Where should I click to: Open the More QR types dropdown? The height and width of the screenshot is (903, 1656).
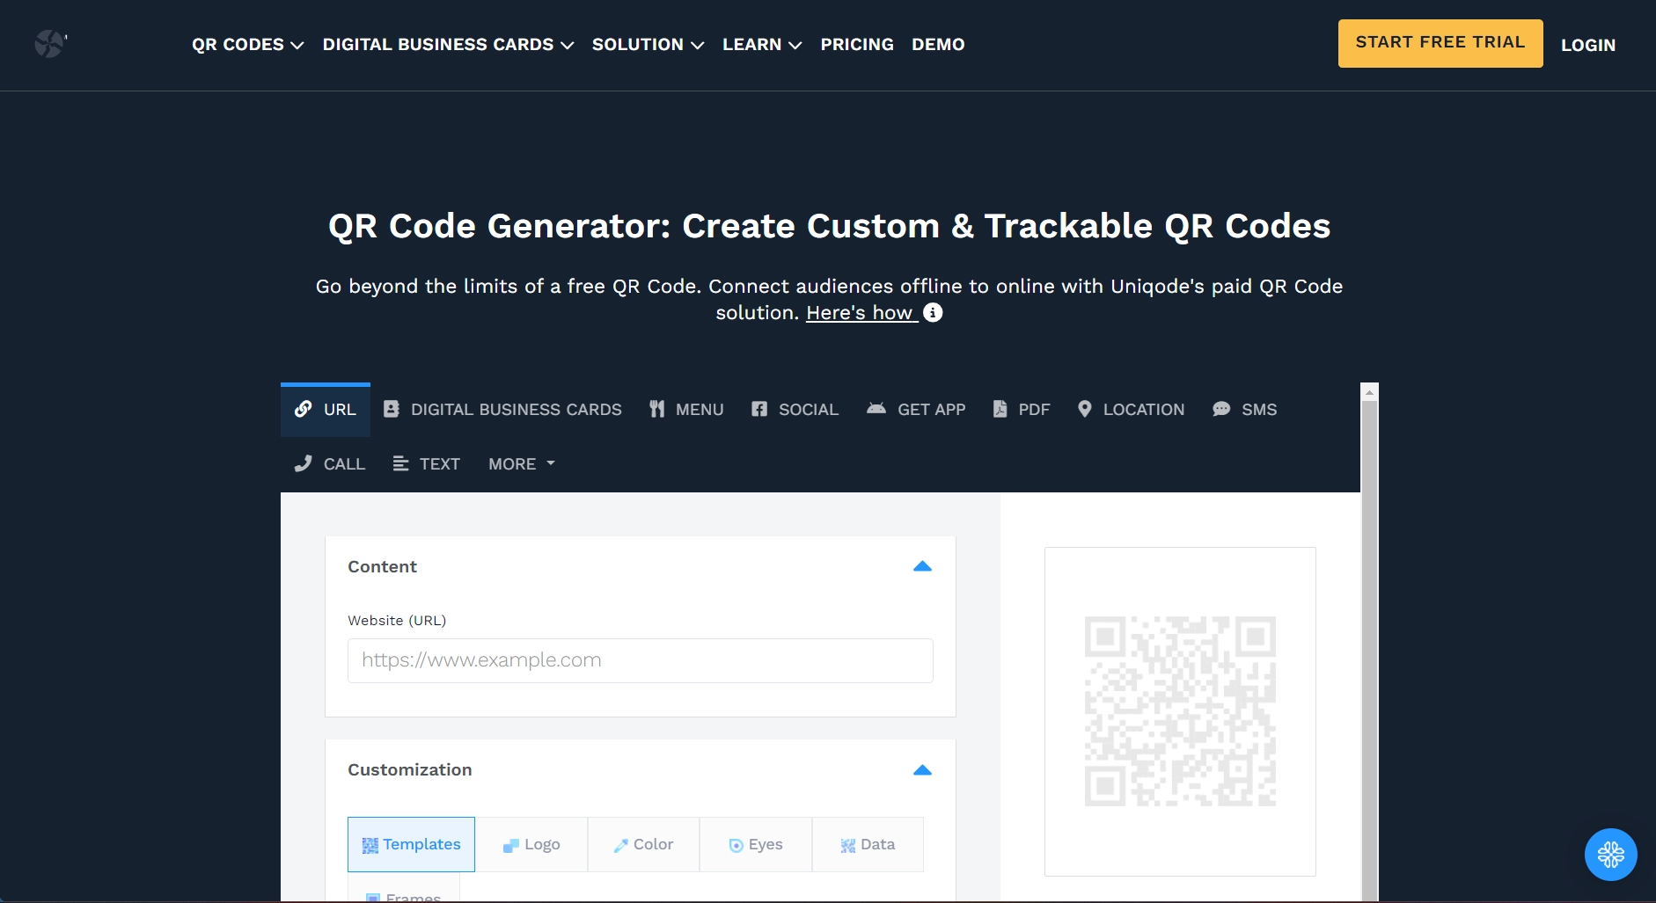[x=522, y=464]
